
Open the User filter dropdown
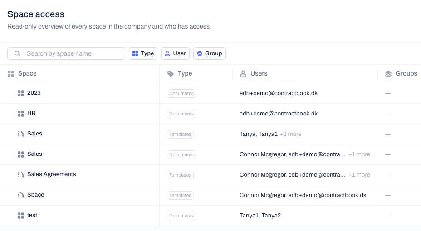(x=175, y=53)
